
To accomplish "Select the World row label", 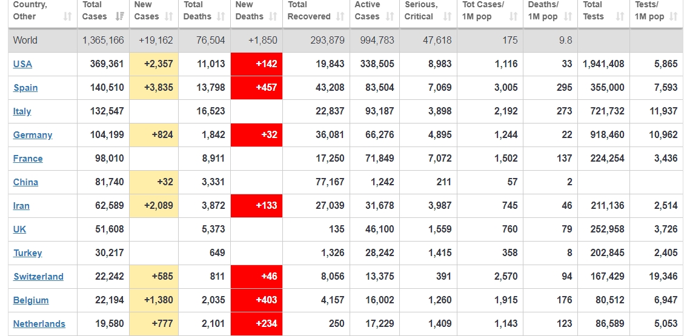I will (x=25, y=41).
